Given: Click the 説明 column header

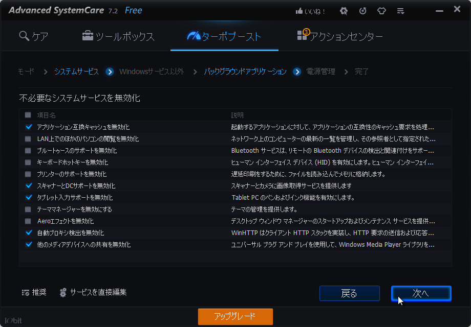Looking at the screenshot, I should coord(238,115).
